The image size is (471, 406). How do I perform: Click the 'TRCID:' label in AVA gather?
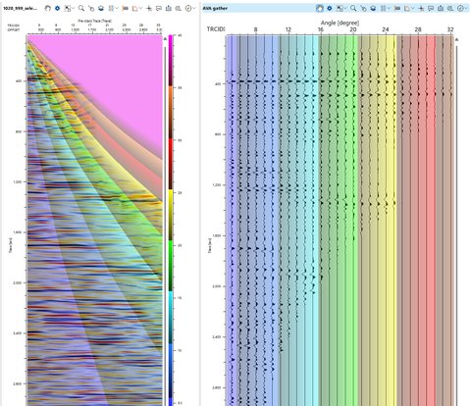[216, 29]
